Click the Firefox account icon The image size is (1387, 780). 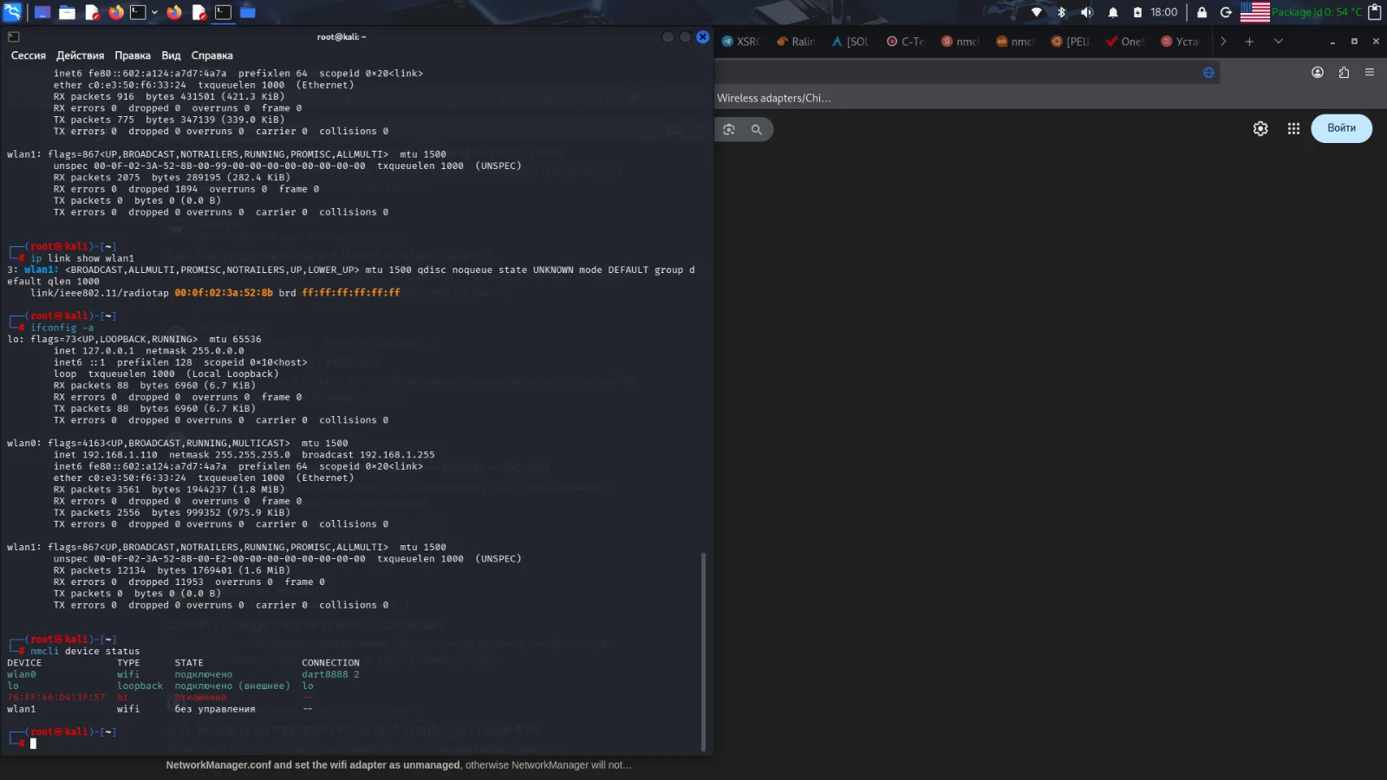pyautogui.click(x=1317, y=73)
